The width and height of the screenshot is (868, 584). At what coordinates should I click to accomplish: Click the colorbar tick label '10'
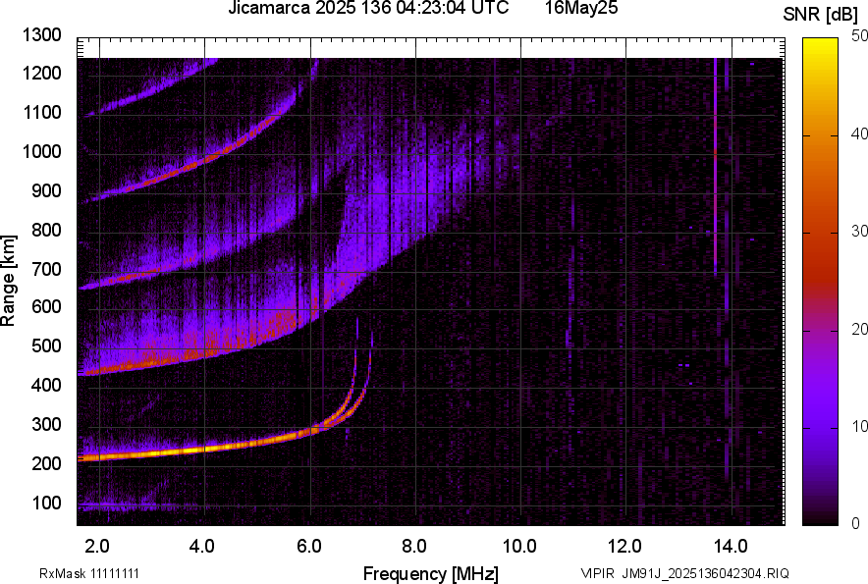pyautogui.click(x=859, y=426)
